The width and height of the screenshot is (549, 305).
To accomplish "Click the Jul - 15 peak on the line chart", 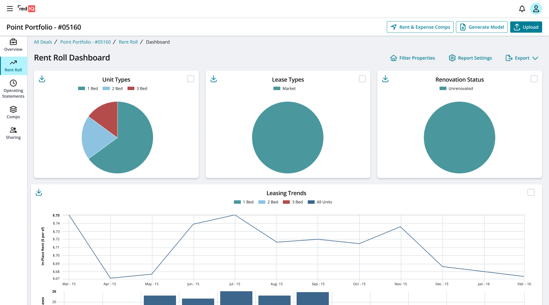I will [x=234, y=215].
